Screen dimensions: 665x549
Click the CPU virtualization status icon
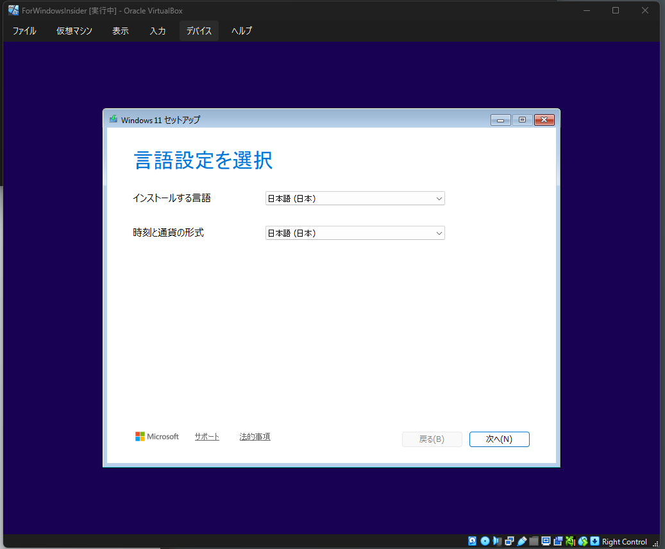coord(571,541)
